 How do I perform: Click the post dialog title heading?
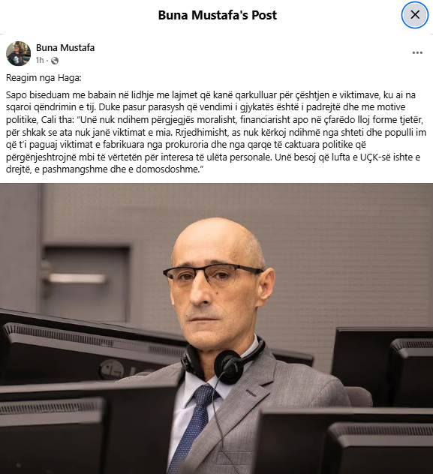click(217, 15)
